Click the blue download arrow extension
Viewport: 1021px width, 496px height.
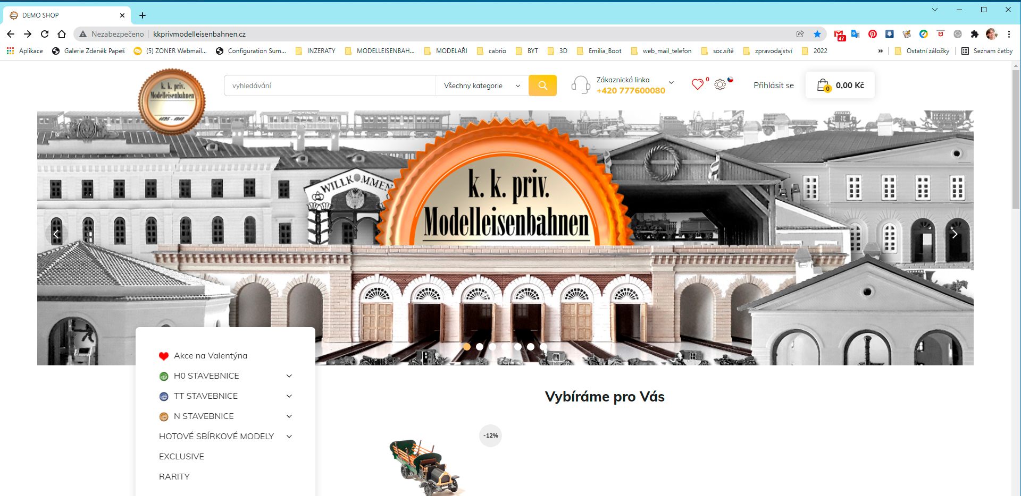889,34
